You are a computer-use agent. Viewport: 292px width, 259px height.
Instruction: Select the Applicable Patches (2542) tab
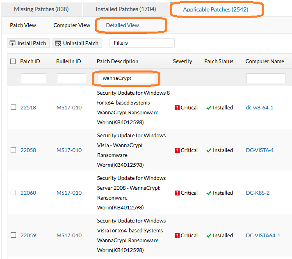click(x=216, y=9)
